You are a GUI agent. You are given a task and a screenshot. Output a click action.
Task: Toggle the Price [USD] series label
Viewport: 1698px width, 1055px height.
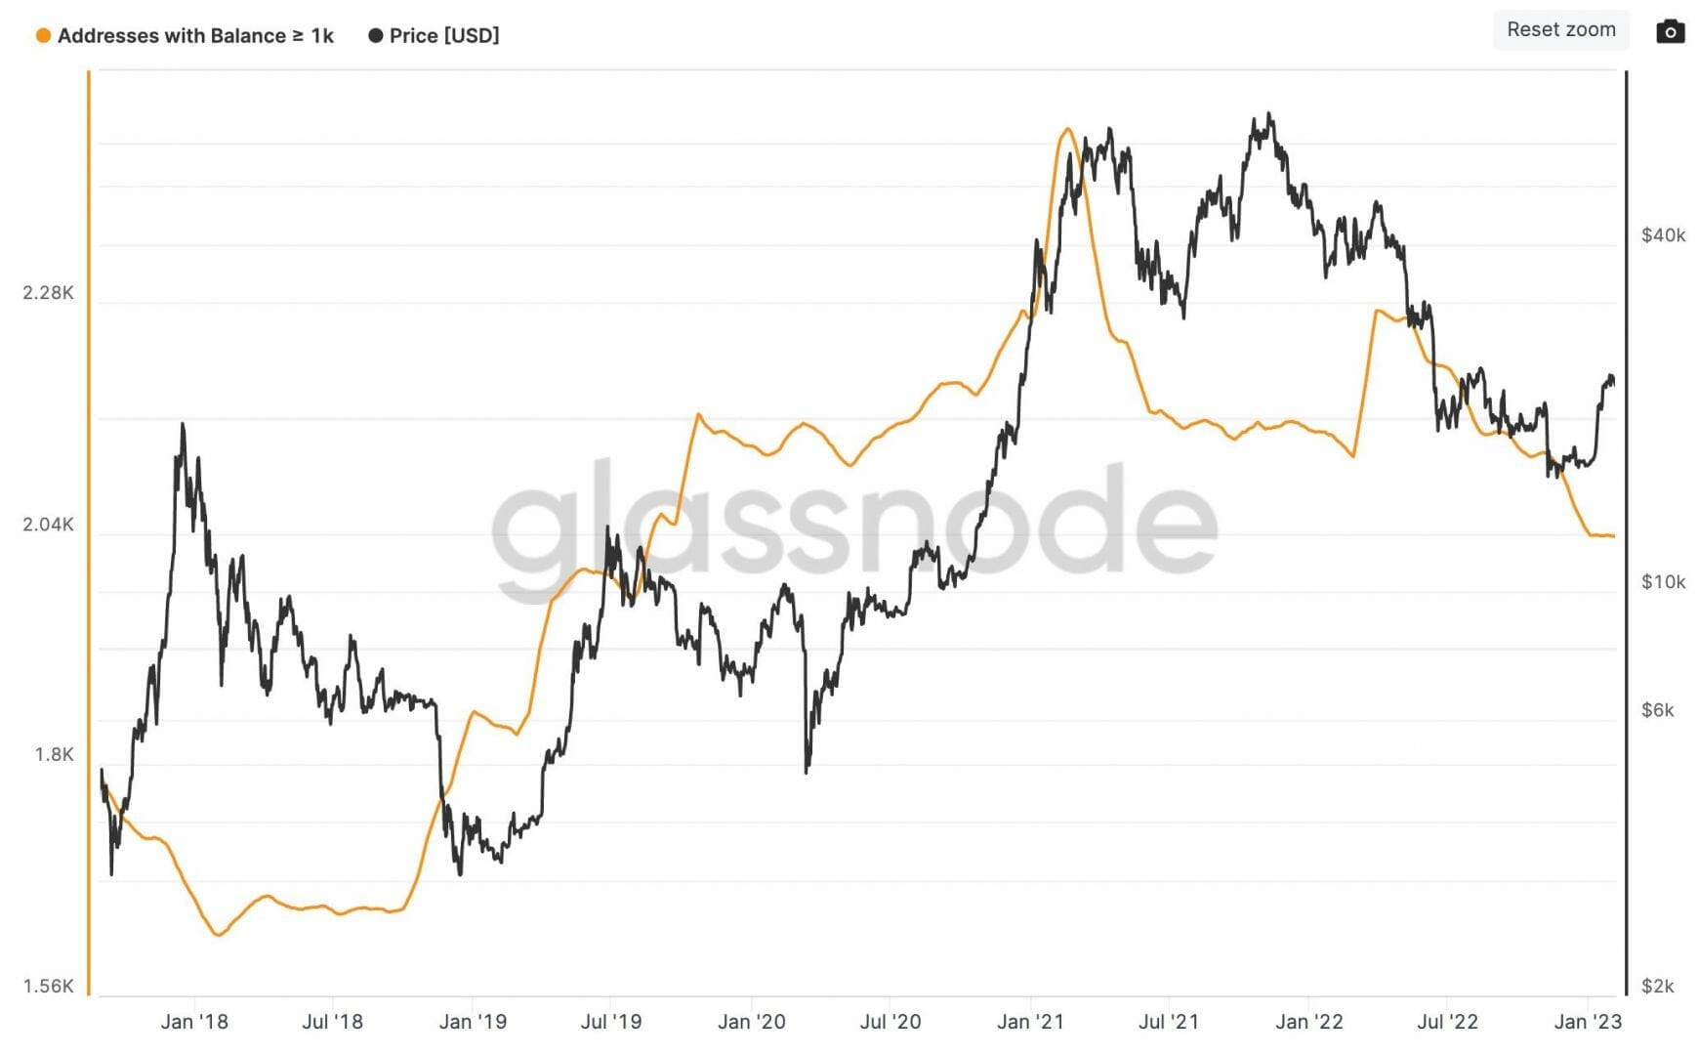pos(444,36)
